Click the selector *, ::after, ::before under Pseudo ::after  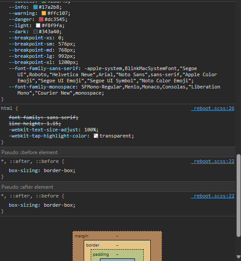[30, 196]
